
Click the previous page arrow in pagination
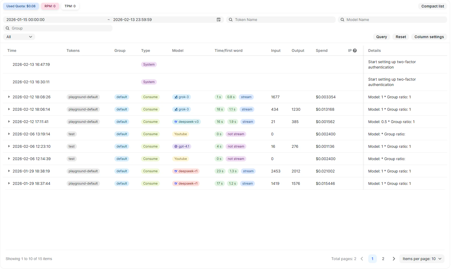[362, 259]
